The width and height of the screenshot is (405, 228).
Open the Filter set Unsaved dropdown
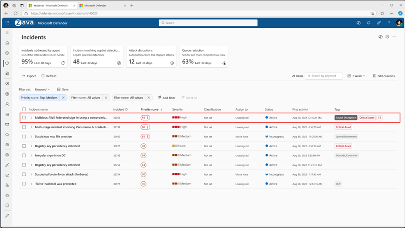42,89
